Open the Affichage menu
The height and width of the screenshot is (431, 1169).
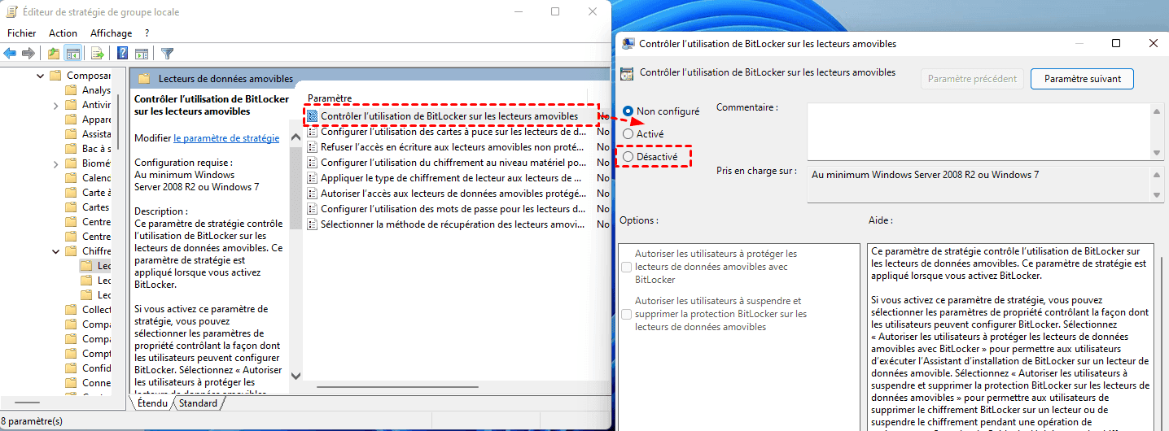tap(111, 33)
